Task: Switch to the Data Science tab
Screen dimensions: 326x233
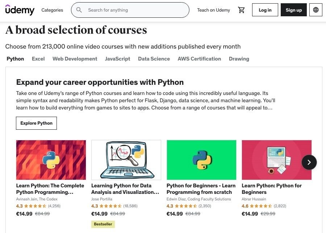Action: (x=154, y=59)
